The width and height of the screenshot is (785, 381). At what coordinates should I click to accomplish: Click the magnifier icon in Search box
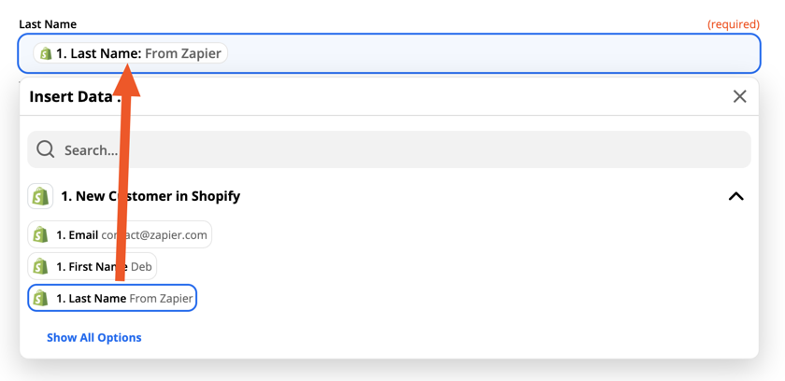(x=45, y=149)
